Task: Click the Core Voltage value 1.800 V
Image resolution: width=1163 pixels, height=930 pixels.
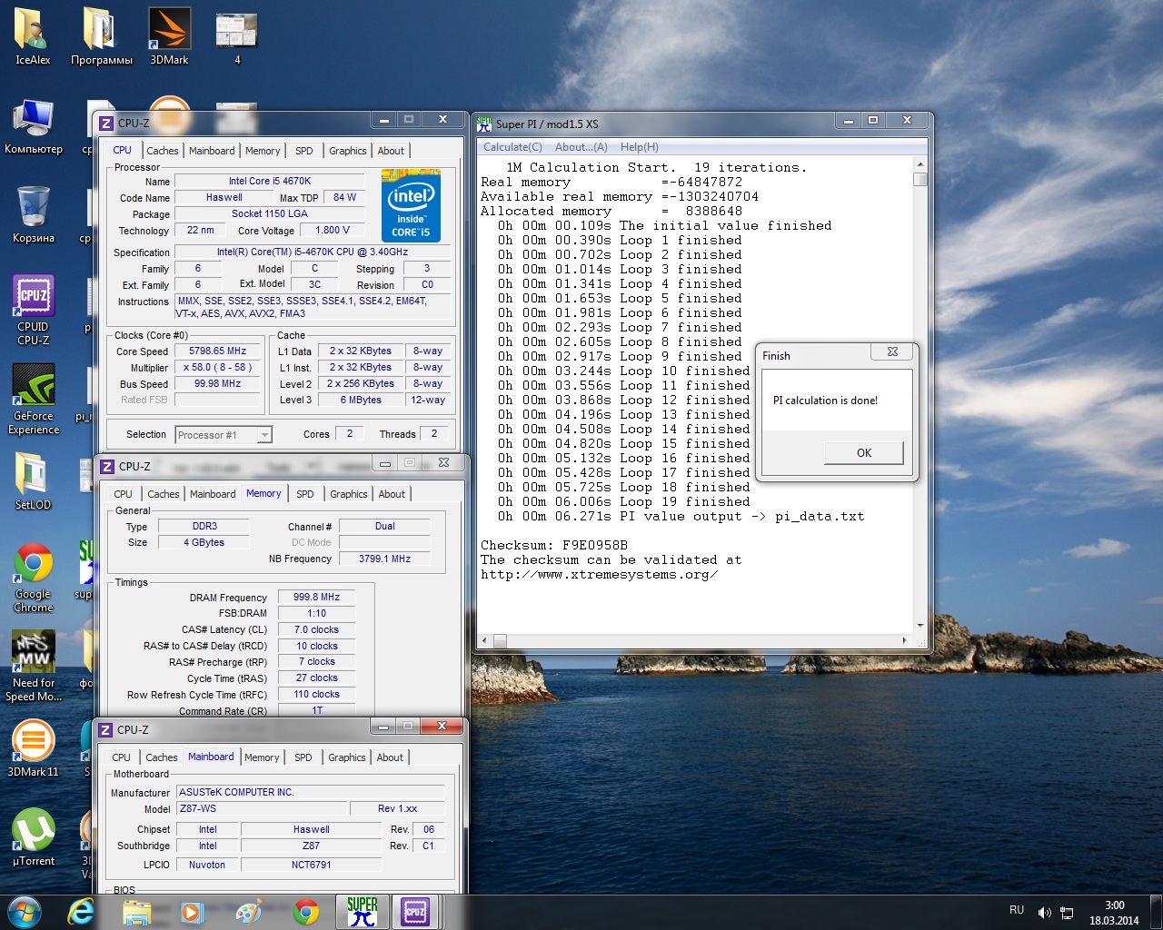Action: tap(332, 230)
